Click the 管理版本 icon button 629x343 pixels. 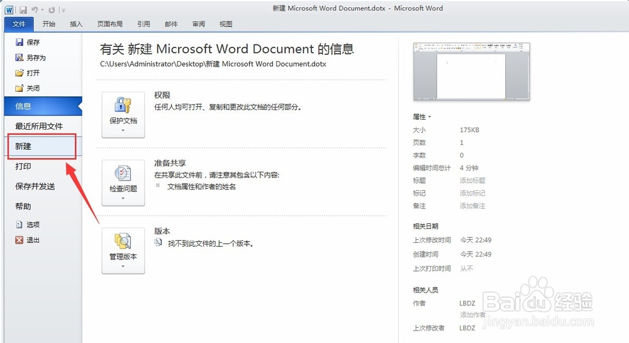pos(123,250)
